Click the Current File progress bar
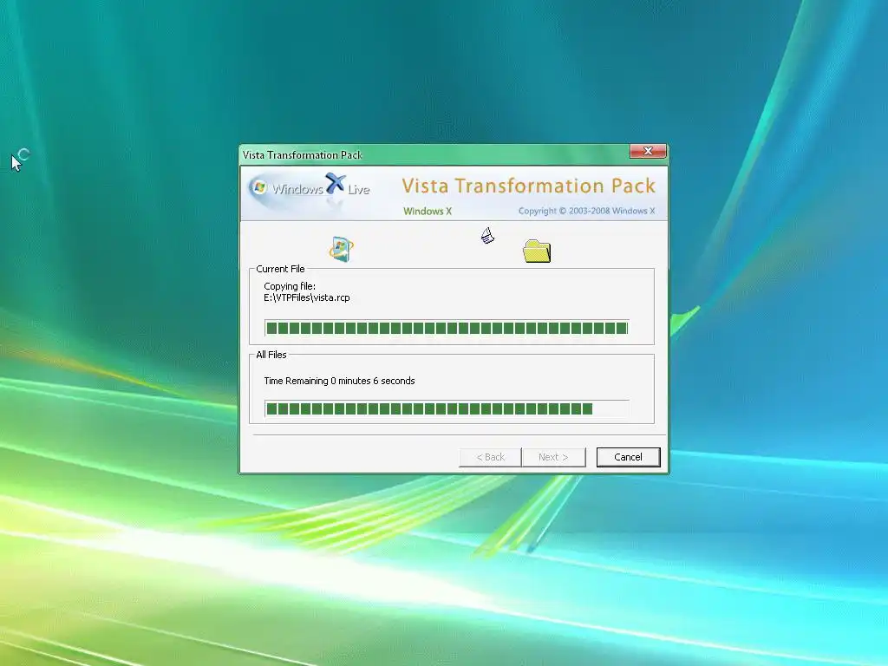The width and height of the screenshot is (888, 666). tap(447, 328)
